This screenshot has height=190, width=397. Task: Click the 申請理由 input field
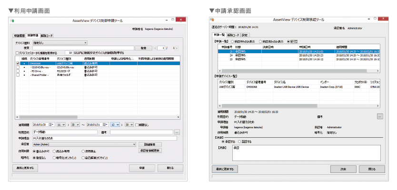coord(105,138)
